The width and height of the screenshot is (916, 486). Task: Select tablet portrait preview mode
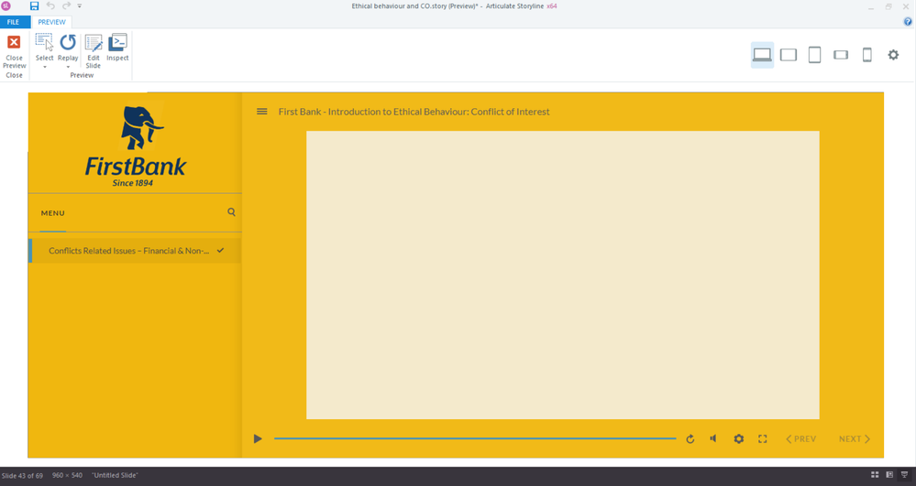tap(814, 55)
